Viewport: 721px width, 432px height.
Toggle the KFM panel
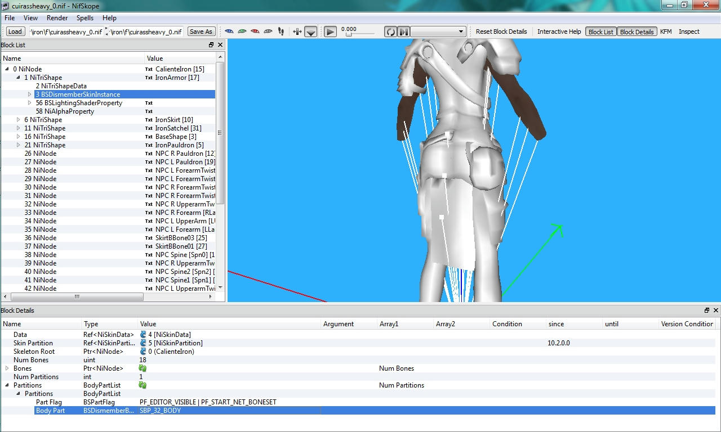(666, 31)
